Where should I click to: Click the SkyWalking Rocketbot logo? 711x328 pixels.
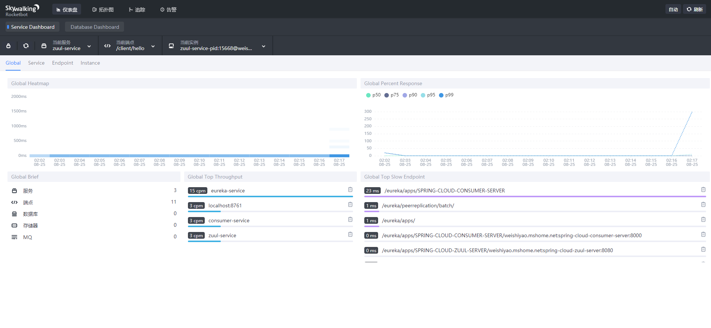click(x=22, y=10)
